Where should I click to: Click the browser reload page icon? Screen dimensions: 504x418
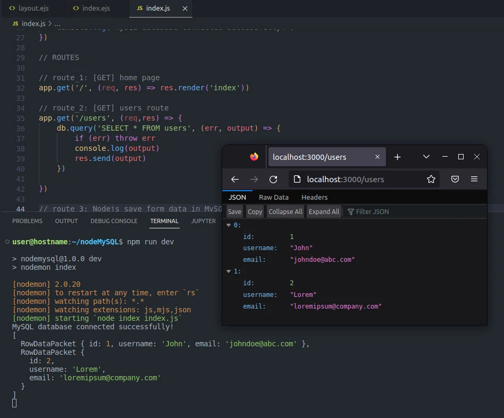273,180
